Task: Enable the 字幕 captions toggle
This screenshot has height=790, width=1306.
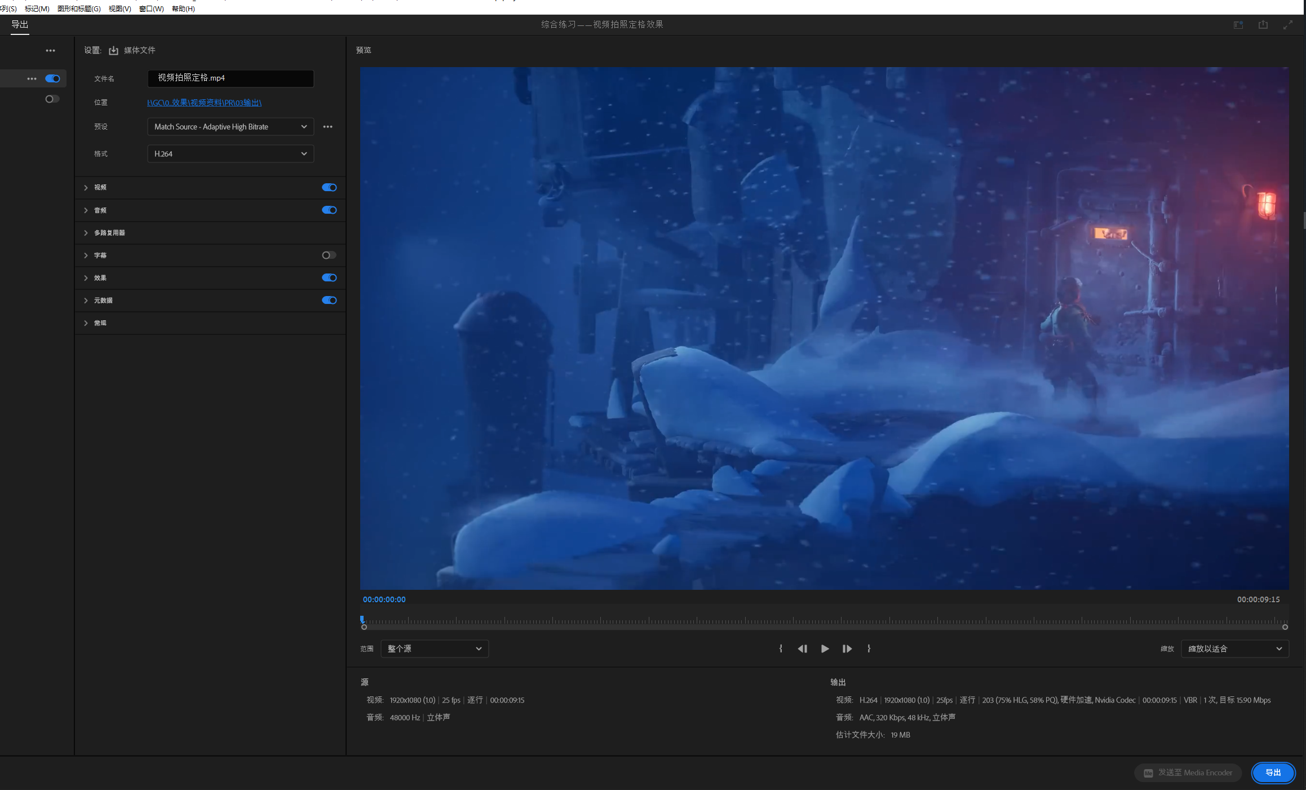Action: [329, 255]
